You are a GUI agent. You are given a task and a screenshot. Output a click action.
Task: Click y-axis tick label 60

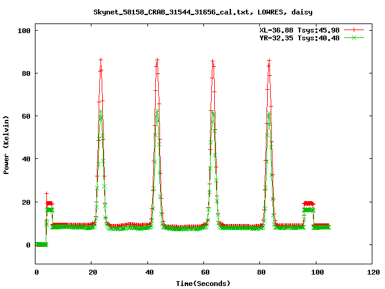click(26, 116)
